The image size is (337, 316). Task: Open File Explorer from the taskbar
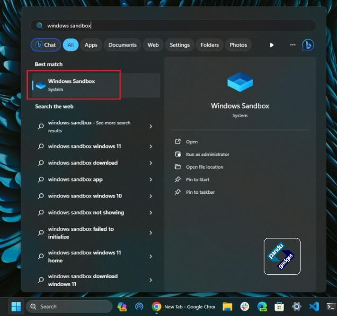point(227,307)
